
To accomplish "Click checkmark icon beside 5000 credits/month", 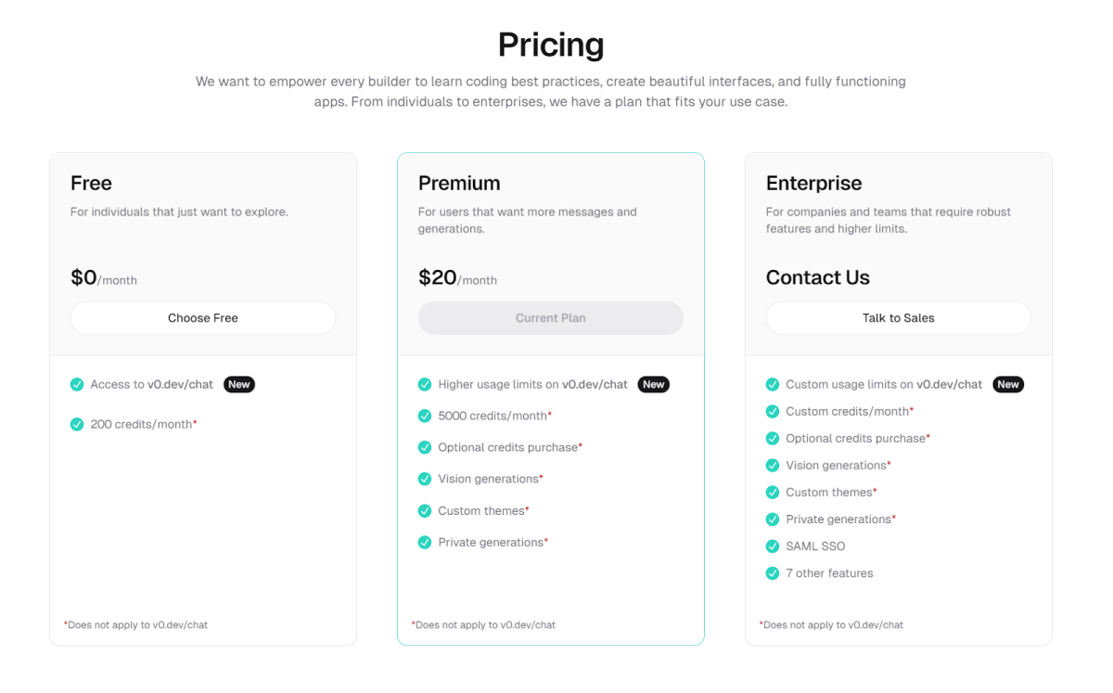I will (425, 416).
